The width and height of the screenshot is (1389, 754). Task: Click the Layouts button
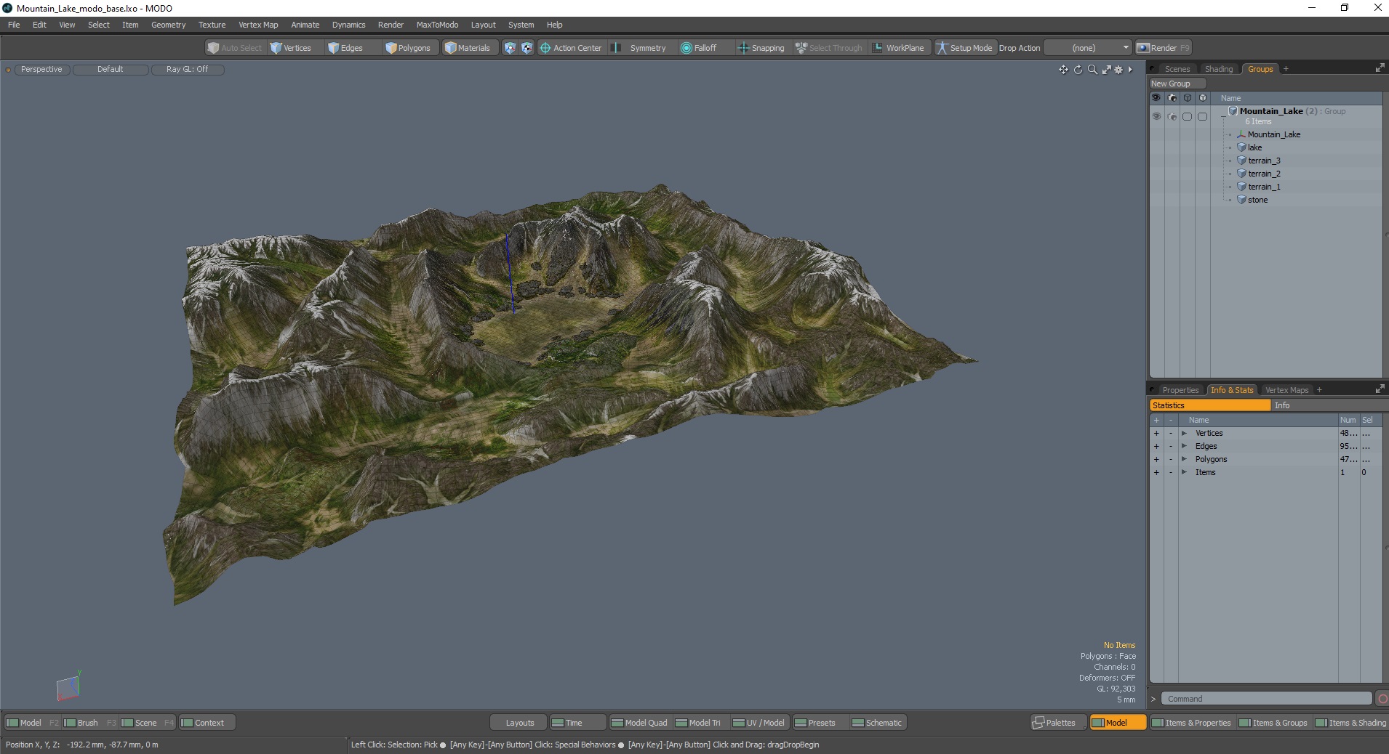point(519,723)
